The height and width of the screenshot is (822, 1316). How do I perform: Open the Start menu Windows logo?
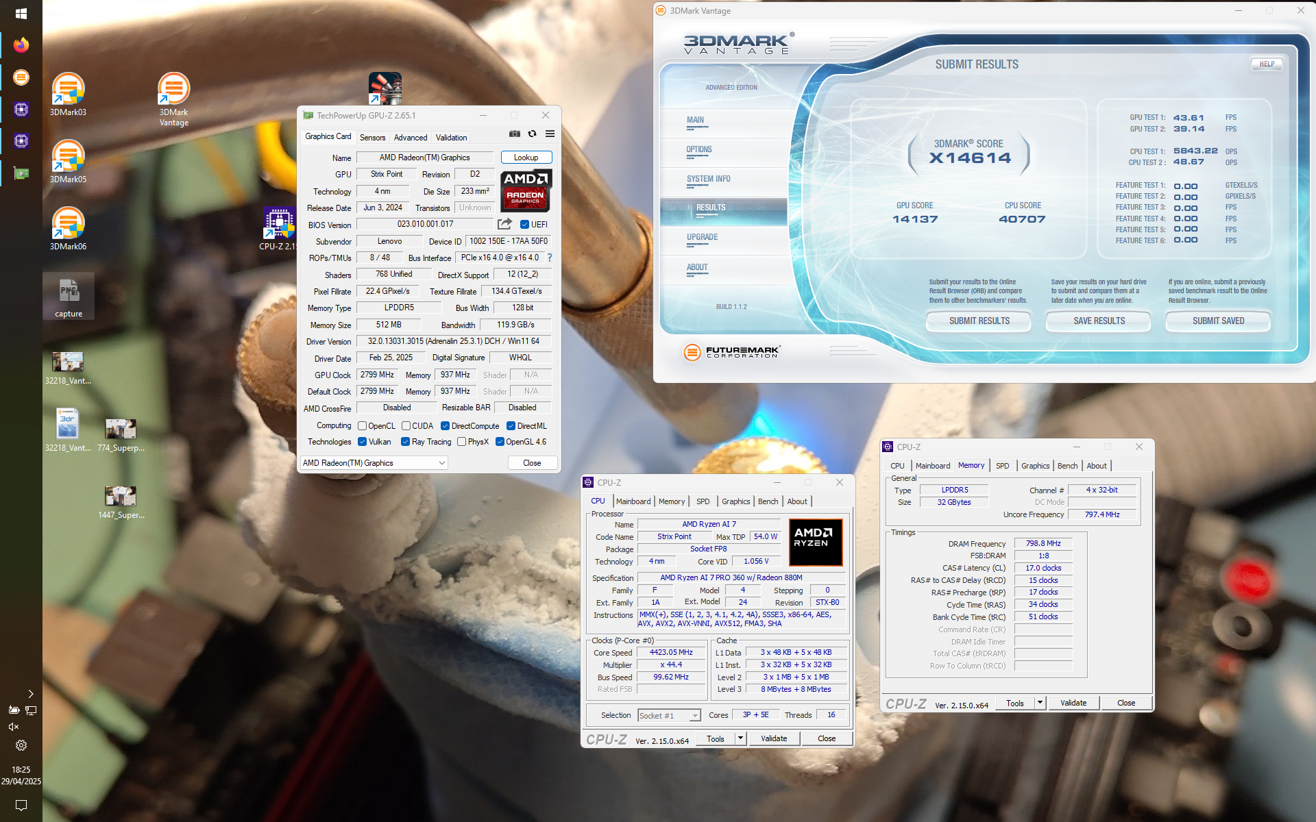click(21, 14)
